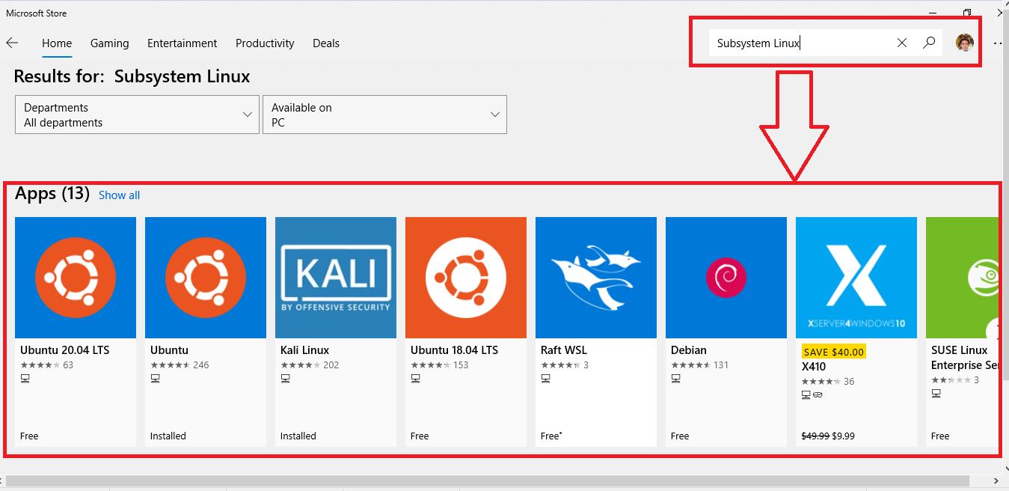Open the Ubuntu app tile image
The image size is (1009, 491).
click(206, 278)
